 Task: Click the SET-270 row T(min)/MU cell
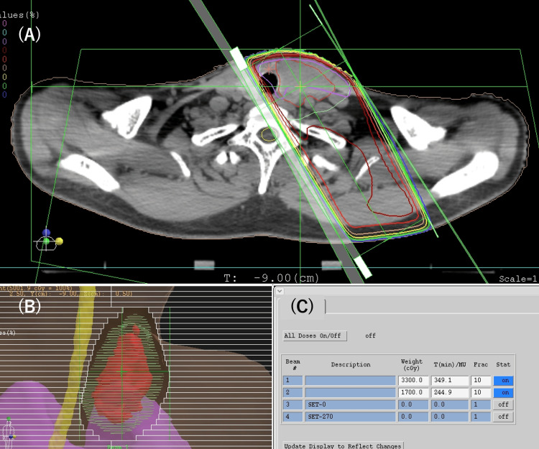coord(450,417)
